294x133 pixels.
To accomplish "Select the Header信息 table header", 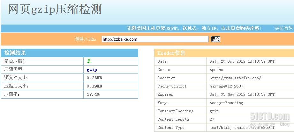I will coord(224,53).
